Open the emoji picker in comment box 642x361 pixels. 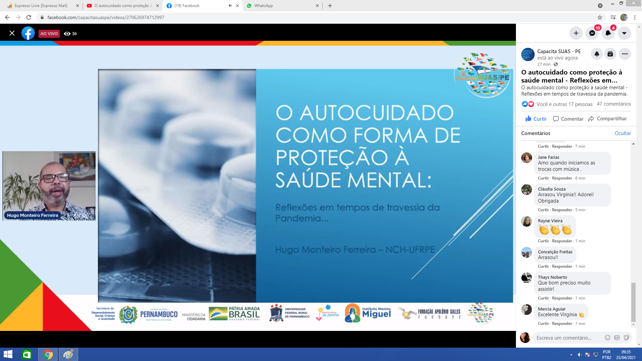pos(607,338)
